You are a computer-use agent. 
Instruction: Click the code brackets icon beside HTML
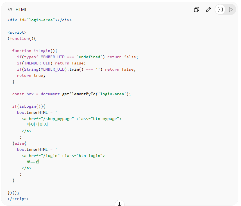tap(10, 10)
